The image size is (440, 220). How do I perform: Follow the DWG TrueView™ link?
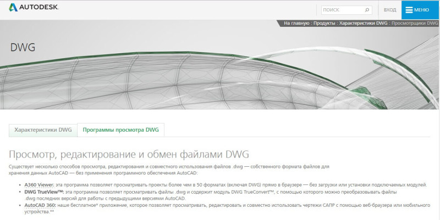pyautogui.click(x=45, y=192)
